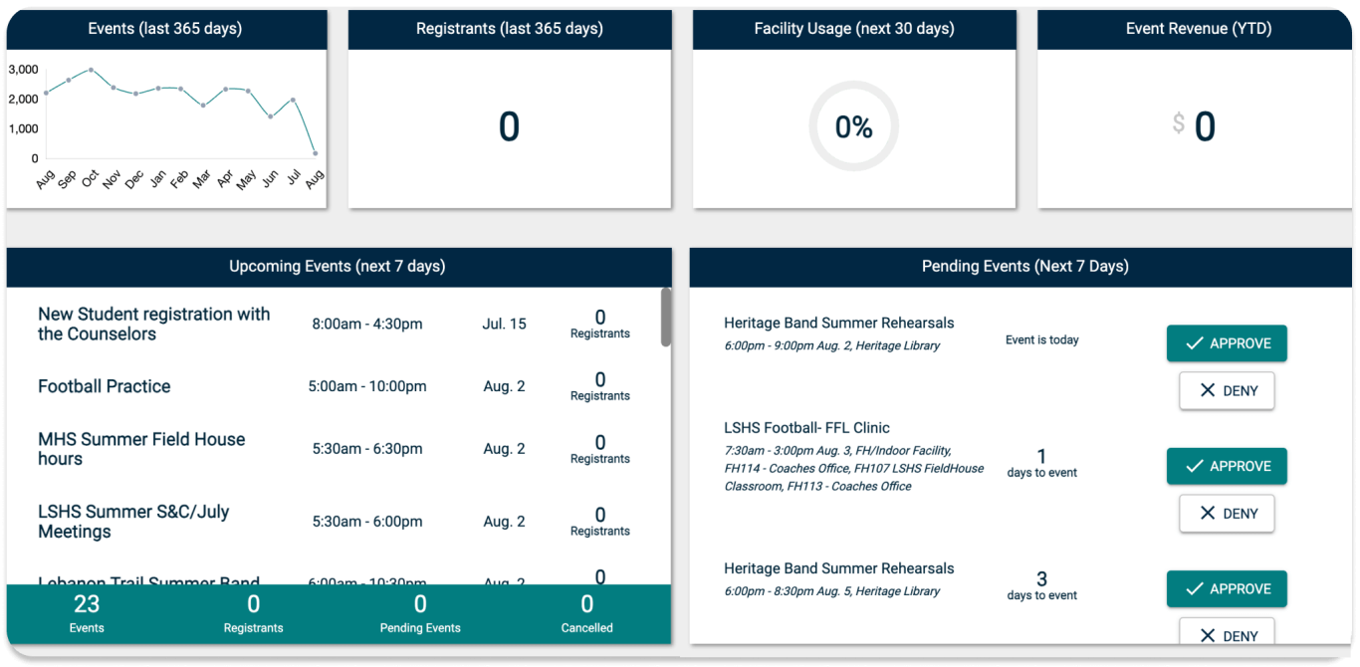
Task: Open the Football Practice upcoming event
Action: point(104,386)
